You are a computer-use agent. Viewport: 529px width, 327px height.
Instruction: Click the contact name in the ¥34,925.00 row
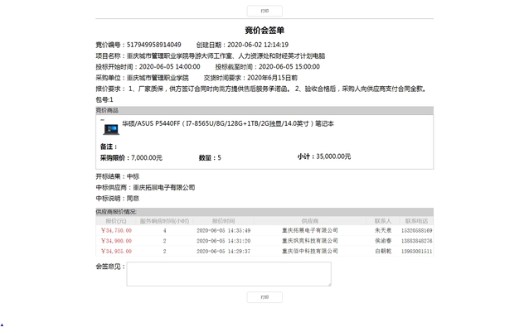383,252
